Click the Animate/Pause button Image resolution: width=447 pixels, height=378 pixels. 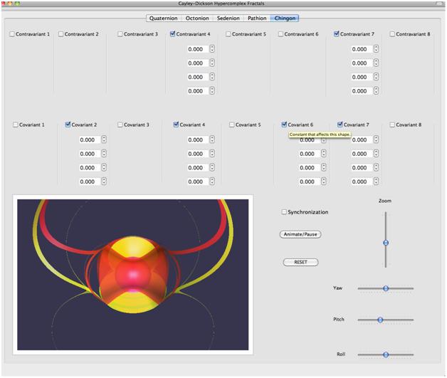(300, 234)
